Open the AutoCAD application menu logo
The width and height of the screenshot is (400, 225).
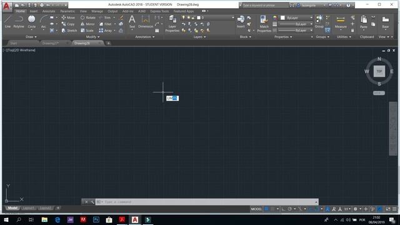coord(6,6)
